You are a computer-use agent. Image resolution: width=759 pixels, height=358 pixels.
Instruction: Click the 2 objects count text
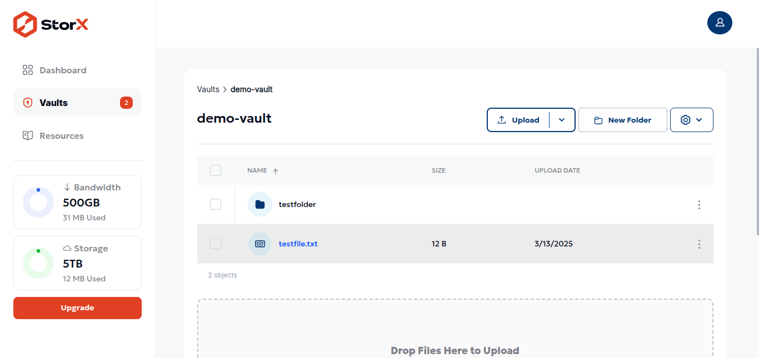[x=223, y=275]
